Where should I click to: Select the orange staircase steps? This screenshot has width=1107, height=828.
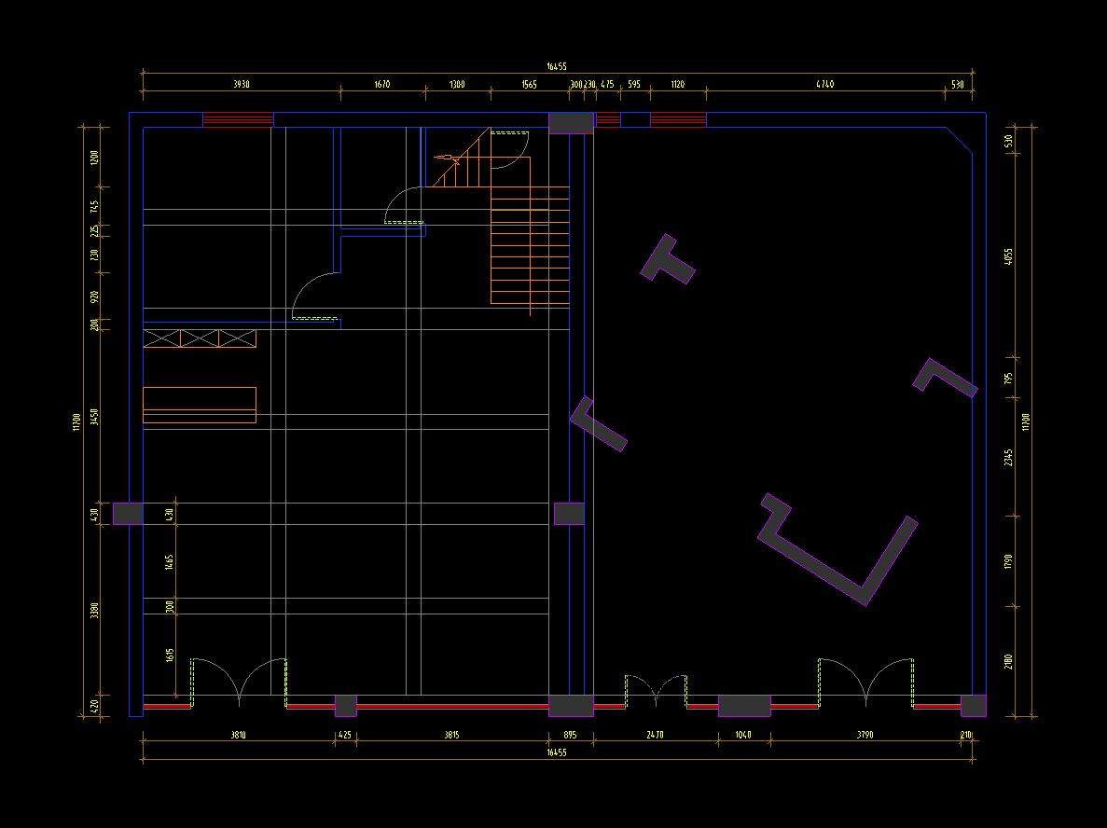pyautogui.click(x=530, y=244)
